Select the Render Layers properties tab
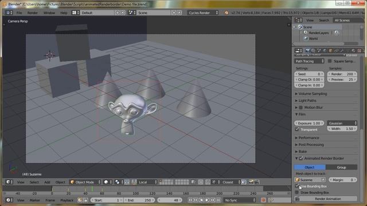The height and width of the screenshot is (206, 367). (x=313, y=51)
